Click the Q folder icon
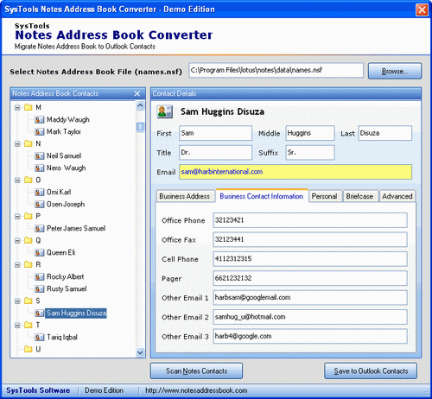Viewport: 432px width, 399px height. click(x=29, y=240)
